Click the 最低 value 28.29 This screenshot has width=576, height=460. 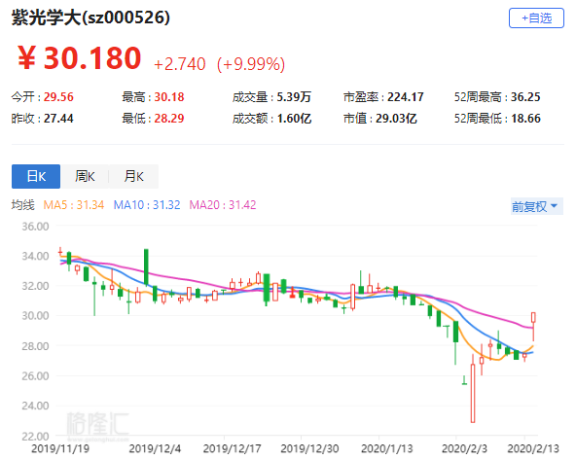coord(169,119)
